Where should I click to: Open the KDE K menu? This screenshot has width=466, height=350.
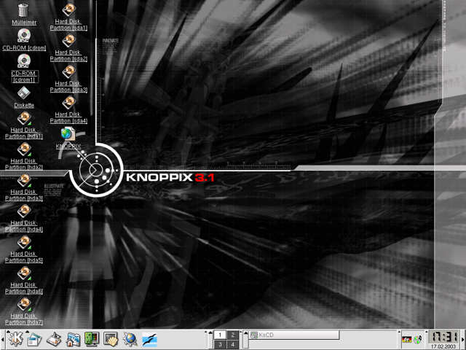pos(15,339)
